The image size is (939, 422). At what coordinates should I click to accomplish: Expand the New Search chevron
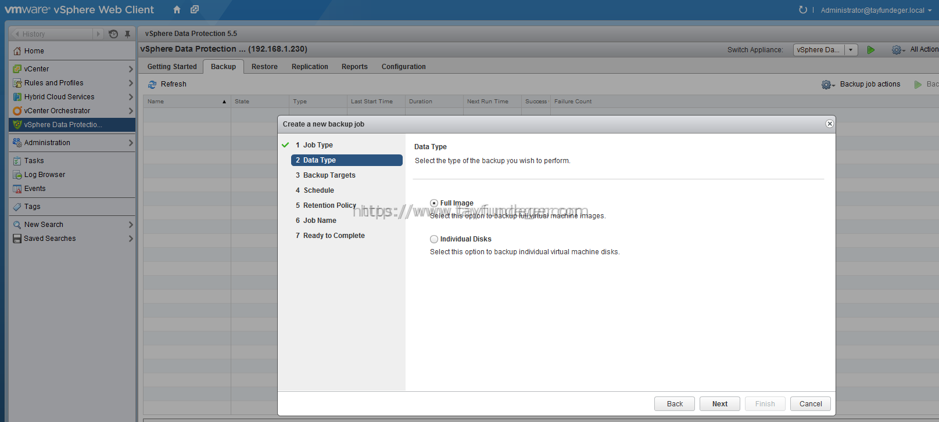[x=130, y=225]
